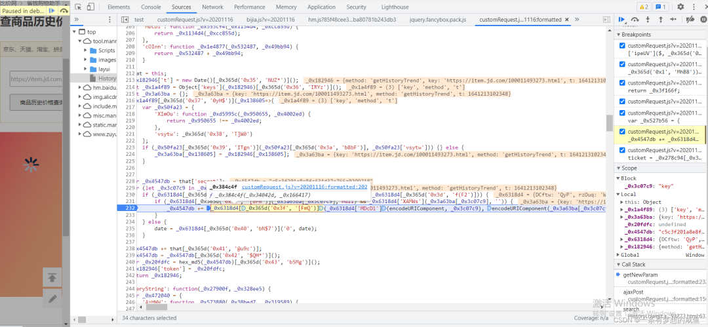Expand the Global scope entry
This screenshot has height=327, width=708.
point(619,255)
